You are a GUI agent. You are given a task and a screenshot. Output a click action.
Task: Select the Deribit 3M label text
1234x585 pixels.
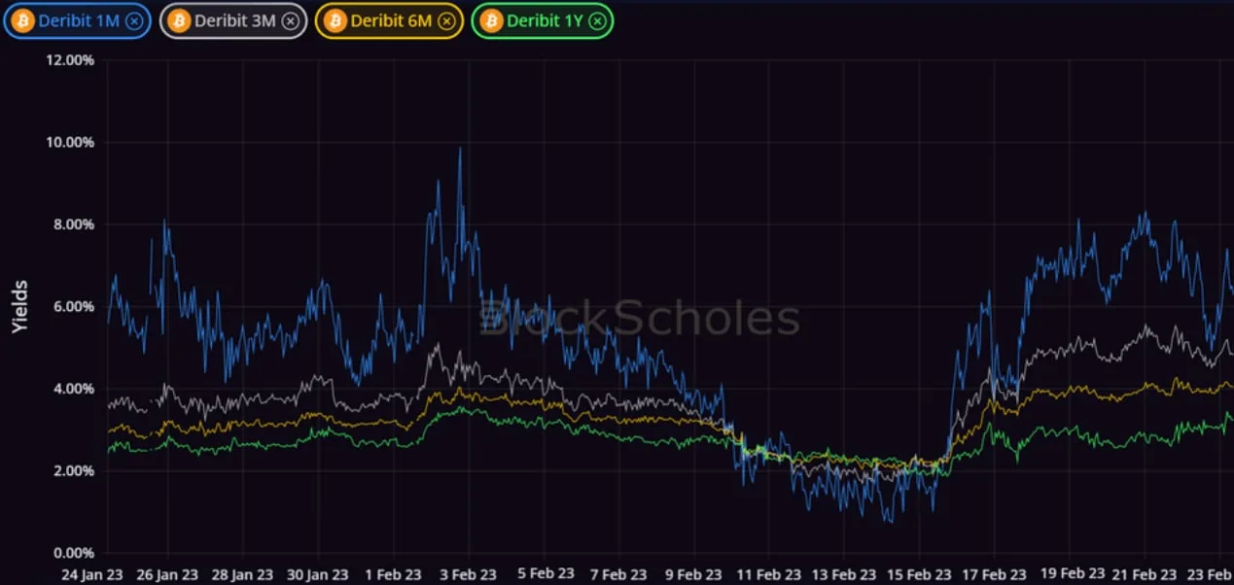[x=235, y=20]
